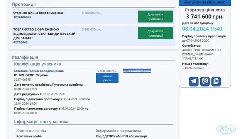
Task: Click the qualification start date 08.04.2024 12:09
Action: tap(25, 89)
